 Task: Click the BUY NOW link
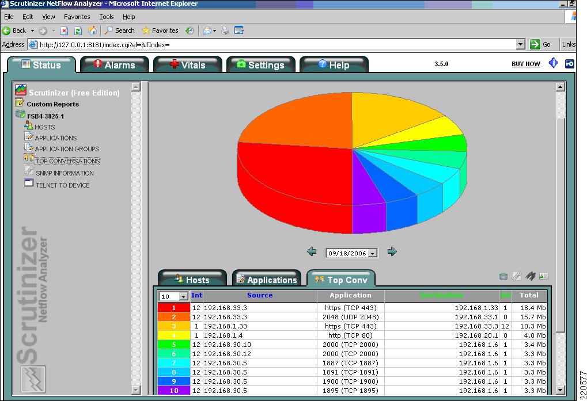[x=525, y=64]
